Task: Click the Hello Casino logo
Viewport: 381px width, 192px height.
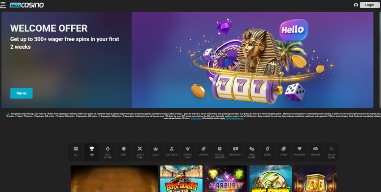Action: [x=27, y=5]
